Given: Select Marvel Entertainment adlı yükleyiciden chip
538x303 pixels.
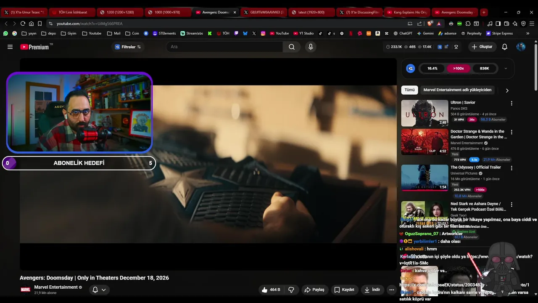Looking at the screenshot, I should (457, 90).
